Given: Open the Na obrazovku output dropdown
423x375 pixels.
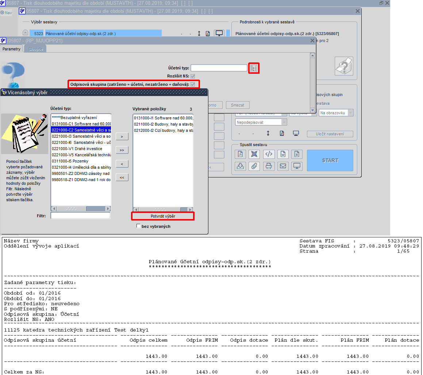Looking at the screenshot, I should [x=336, y=113].
